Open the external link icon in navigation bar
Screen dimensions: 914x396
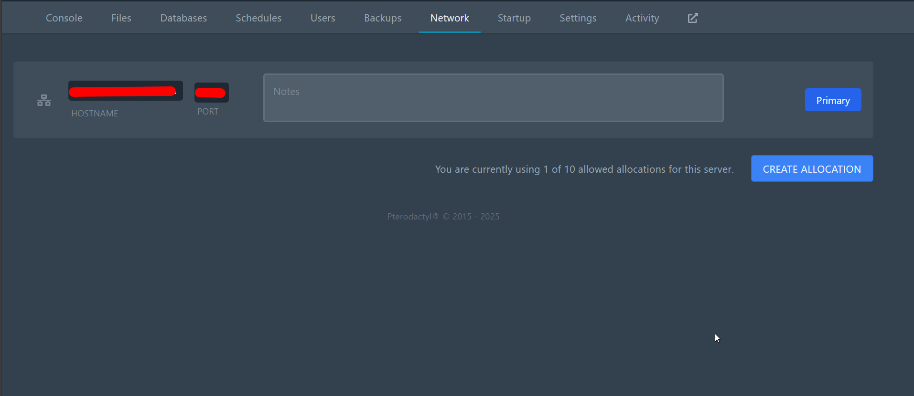point(692,18)
